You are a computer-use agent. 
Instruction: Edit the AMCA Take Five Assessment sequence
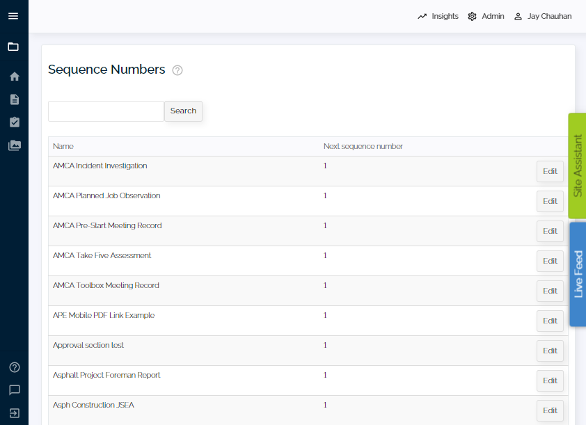click(x=550, y=261)
